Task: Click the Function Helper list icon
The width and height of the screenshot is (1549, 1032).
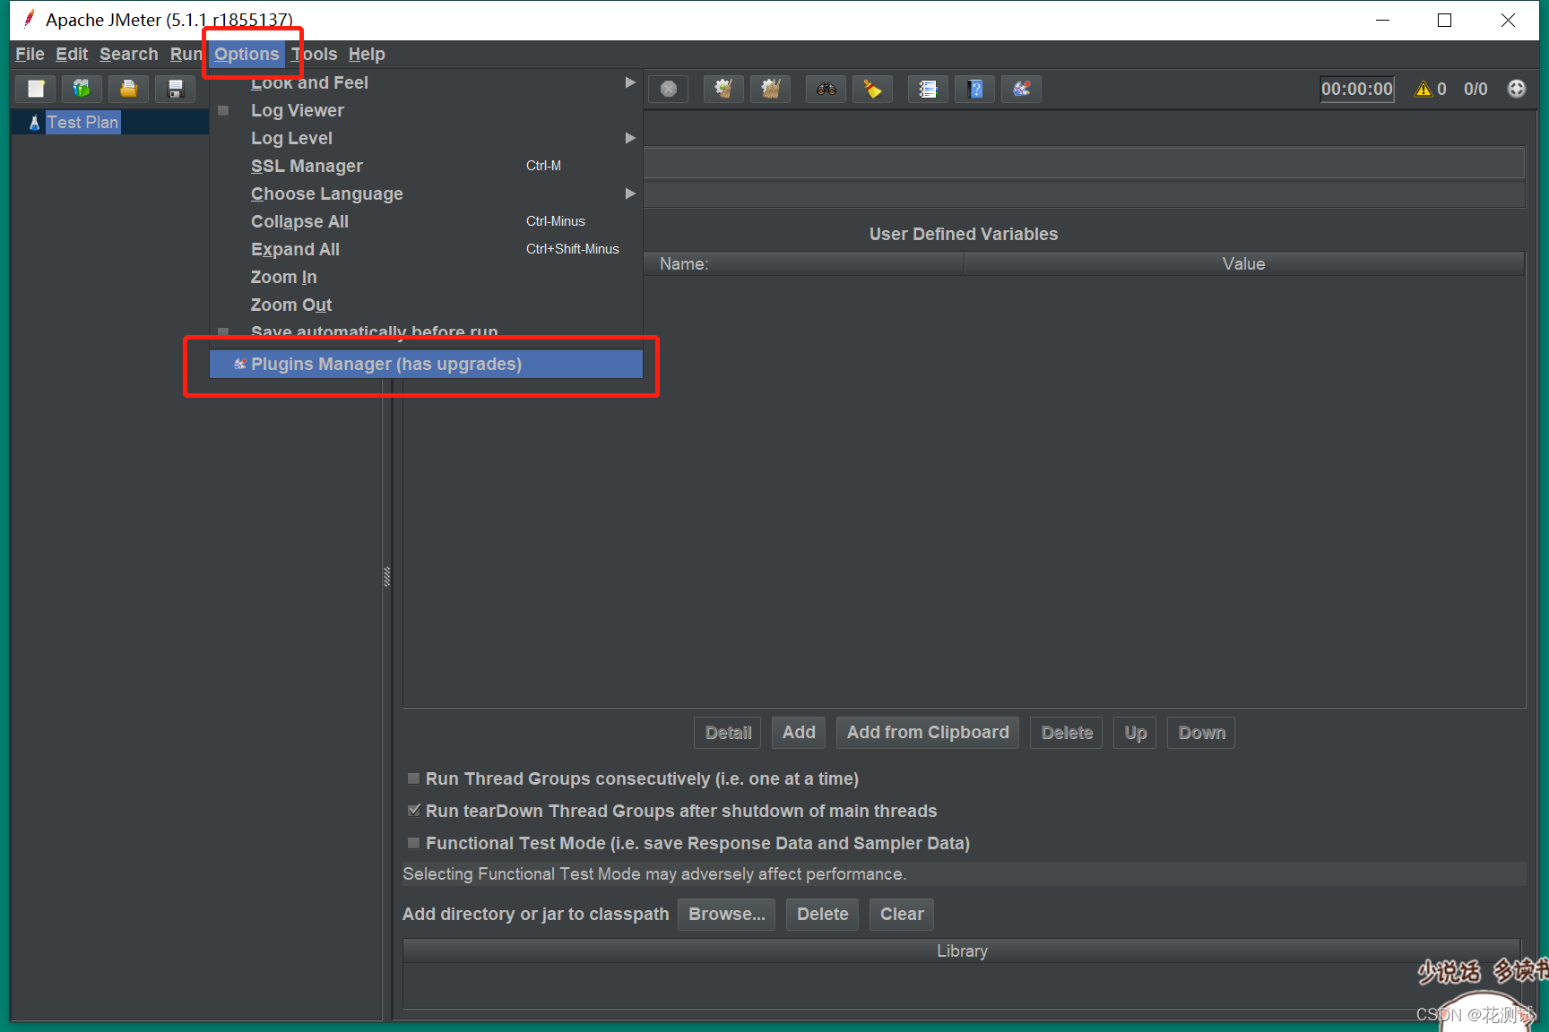Action: (x=928, y=89)
